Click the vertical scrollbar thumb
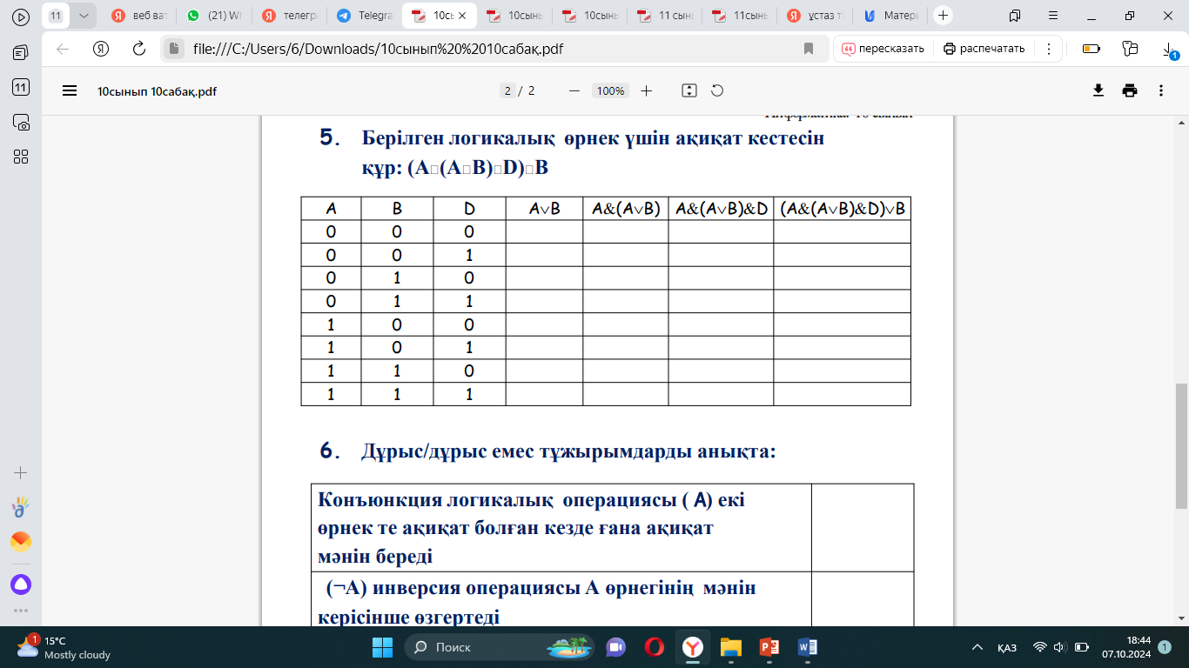Image resolution: width=1189 pixels, height=668 pixels. pyautogui.click(x=1181, y=445)
